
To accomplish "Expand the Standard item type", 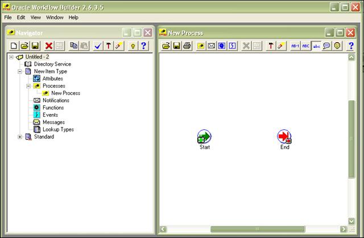I will (x=20, y=137).
